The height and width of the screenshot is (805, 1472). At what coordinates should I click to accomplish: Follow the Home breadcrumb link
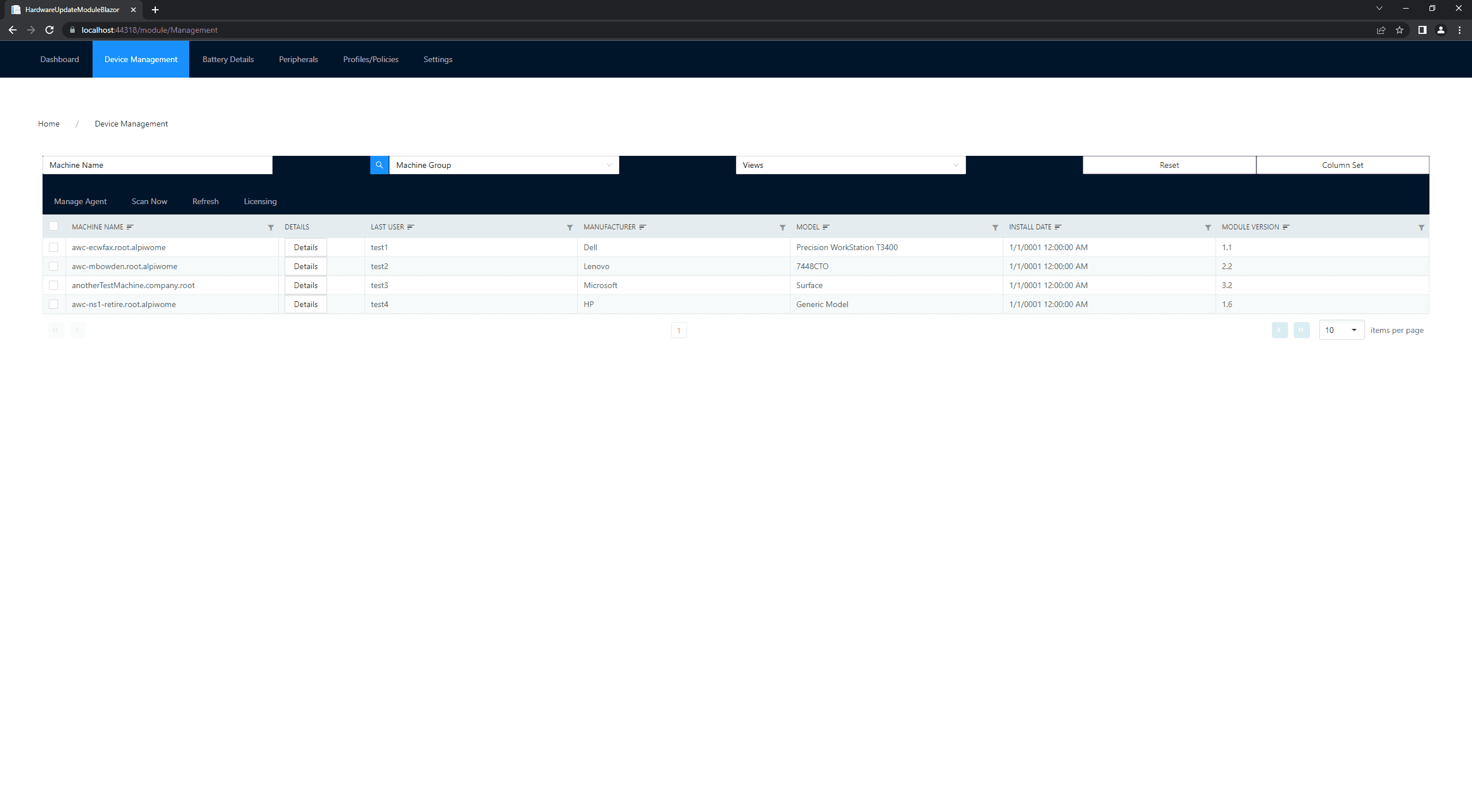(x=49, y=124)
